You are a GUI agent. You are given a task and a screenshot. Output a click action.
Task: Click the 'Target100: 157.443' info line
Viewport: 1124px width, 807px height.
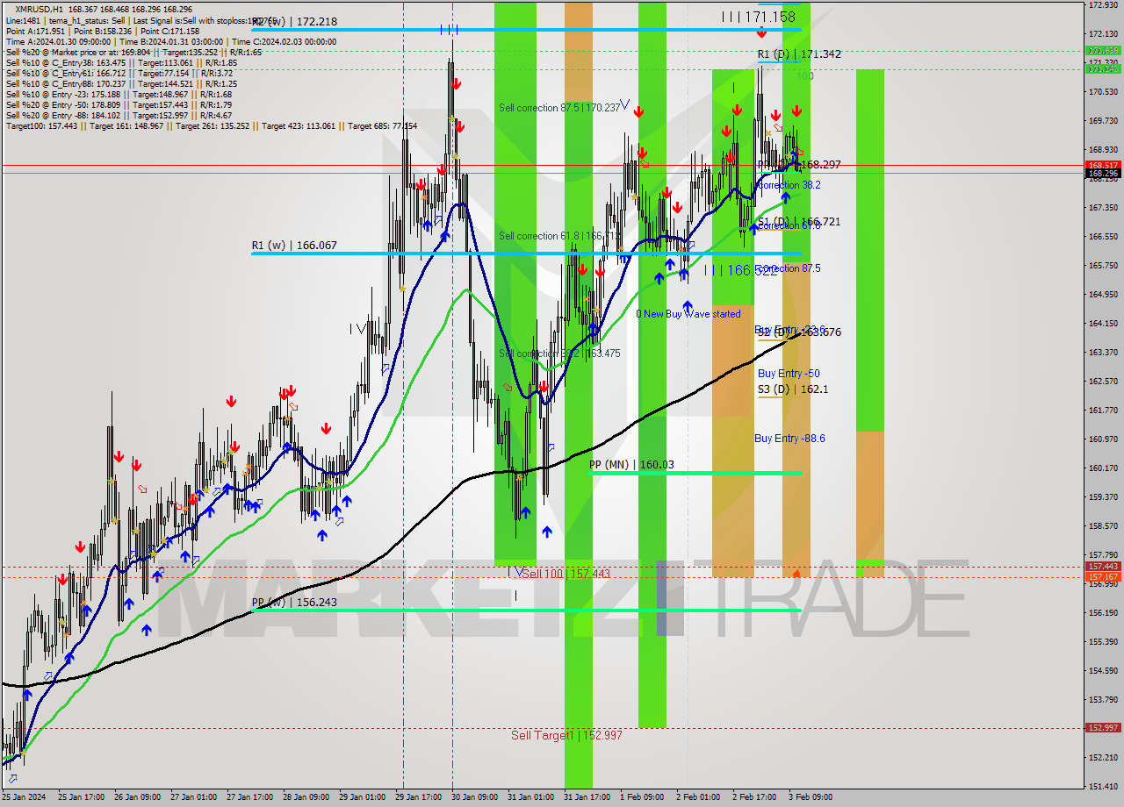[x=212, y=126]
